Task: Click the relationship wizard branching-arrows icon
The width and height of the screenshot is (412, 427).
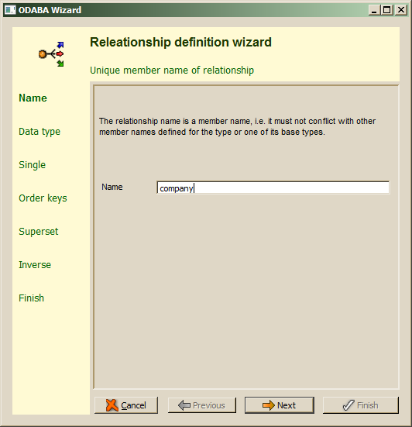Action: click(51, 54)
